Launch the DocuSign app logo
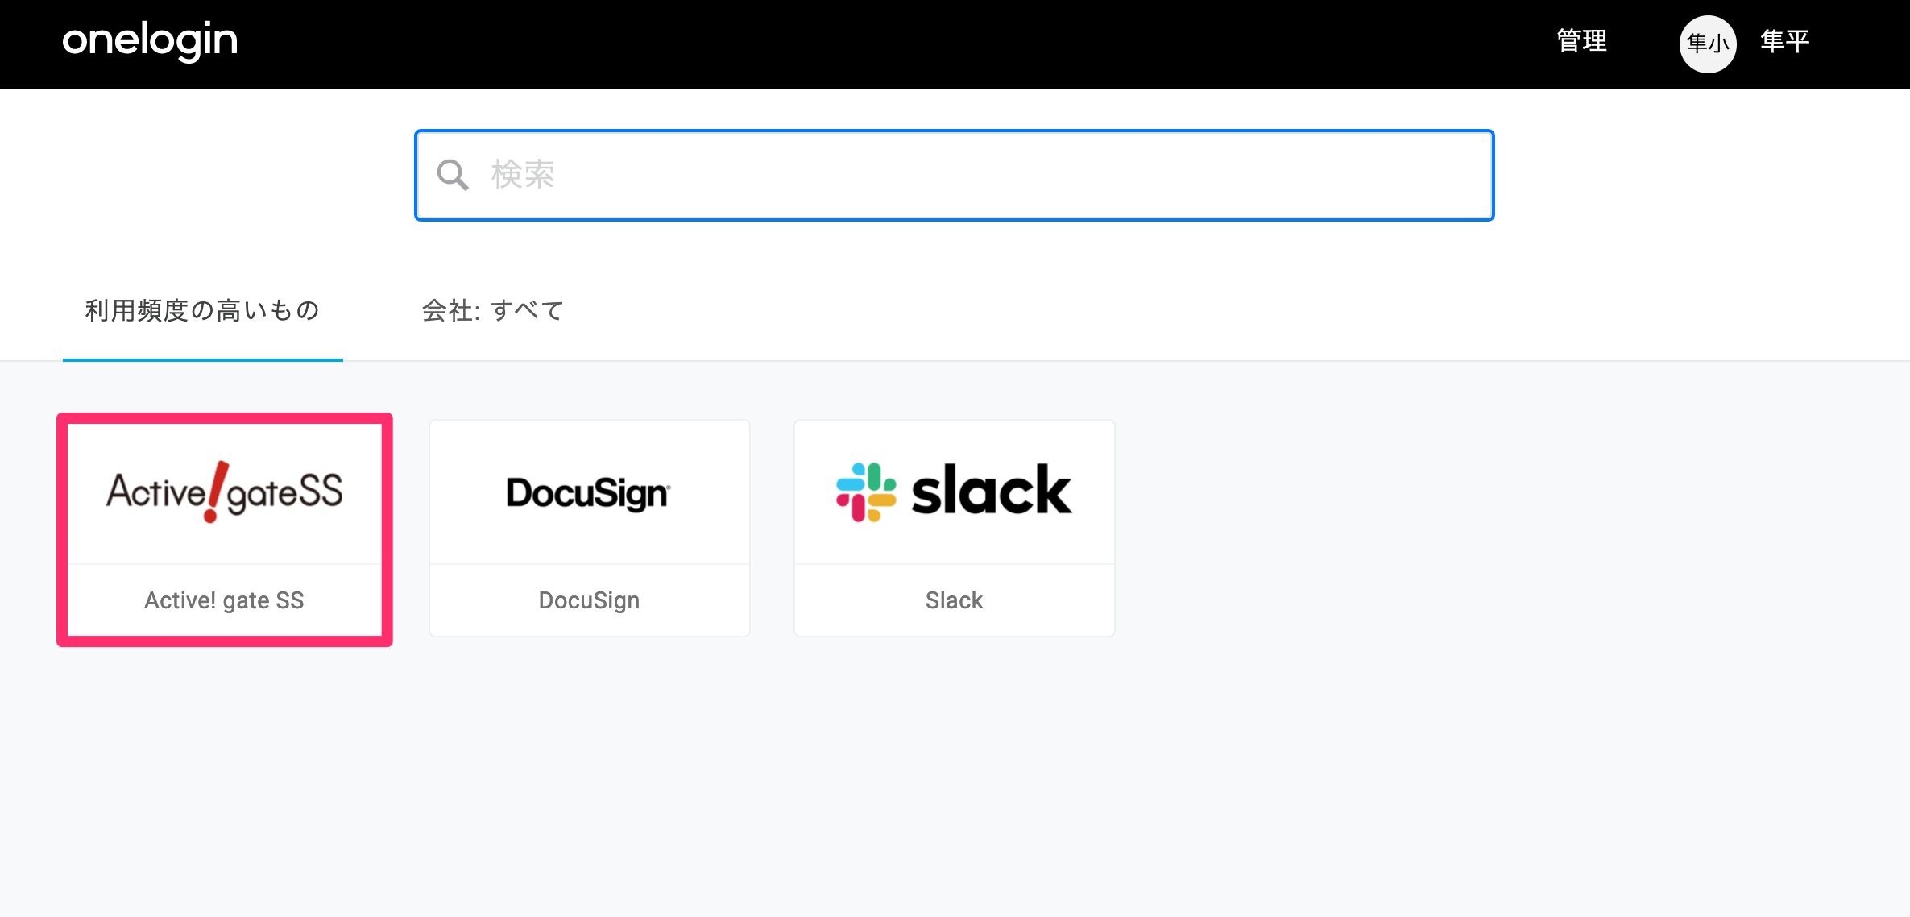This screenshot has width=1910, height=917. pos(589,492)
